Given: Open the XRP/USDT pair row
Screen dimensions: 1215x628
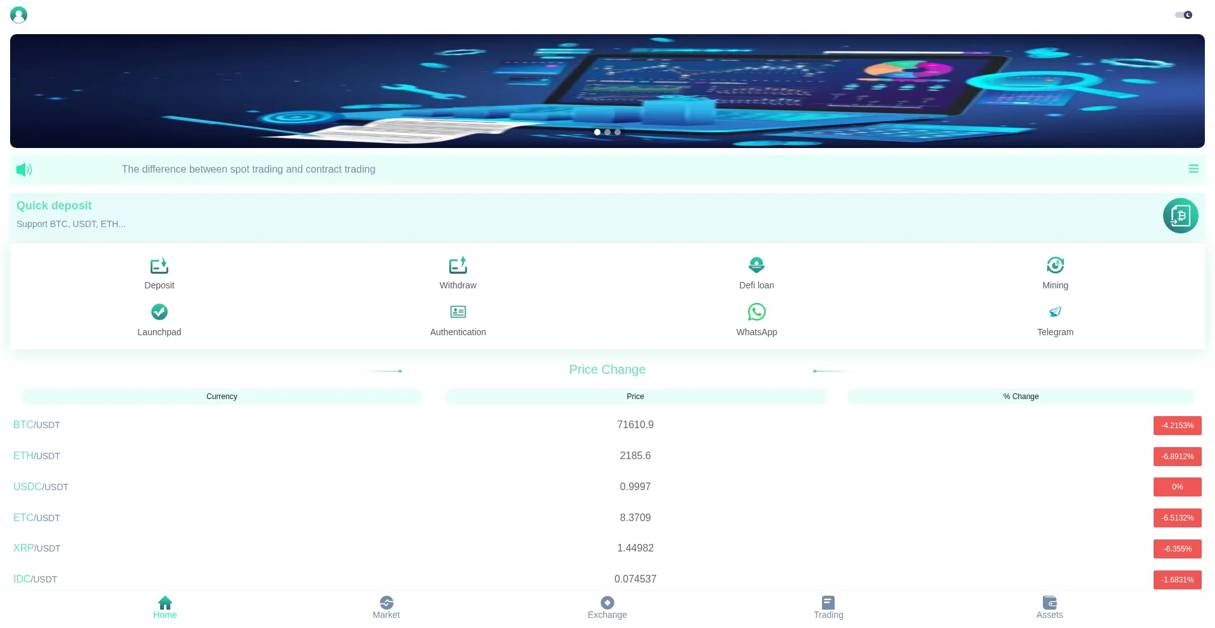Looking at the screenshot, I should (607, 548).
